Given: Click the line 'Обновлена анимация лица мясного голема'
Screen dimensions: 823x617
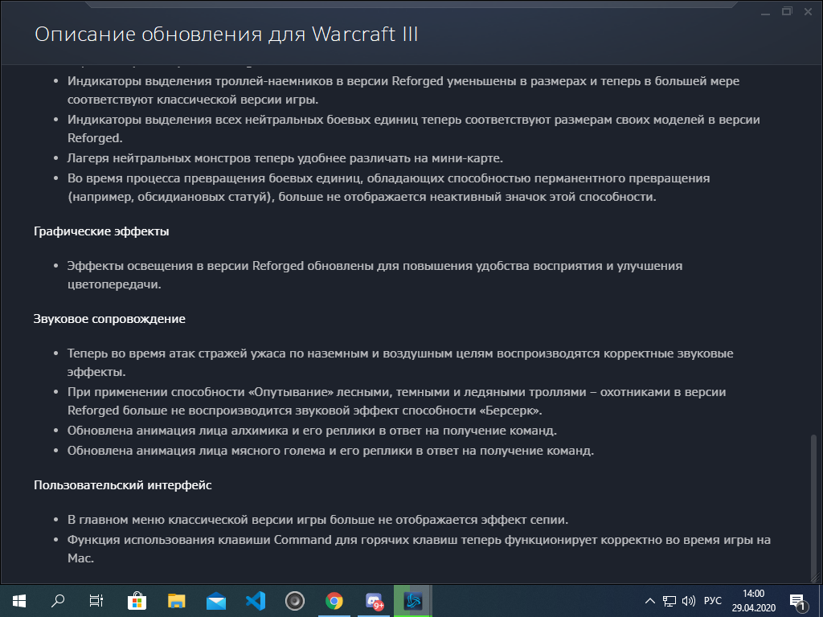Looking at the screenshot, I should [330, 451].
